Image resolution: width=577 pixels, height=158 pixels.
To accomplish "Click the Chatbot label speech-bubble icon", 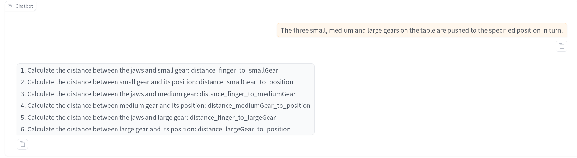I will pyautogui.click(x=10, y=6).
